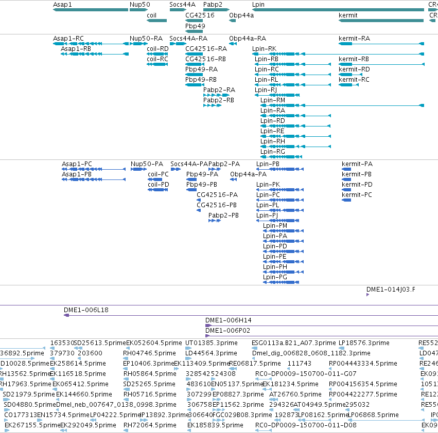Click the coil-RD transcript label

(x=157, y=49)
